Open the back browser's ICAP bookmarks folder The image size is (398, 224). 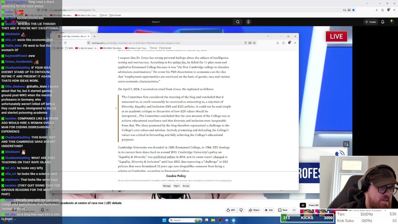point(104,15)
